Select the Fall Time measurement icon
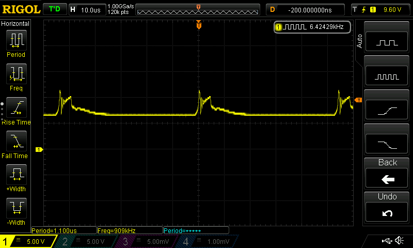 coord(17,141)
